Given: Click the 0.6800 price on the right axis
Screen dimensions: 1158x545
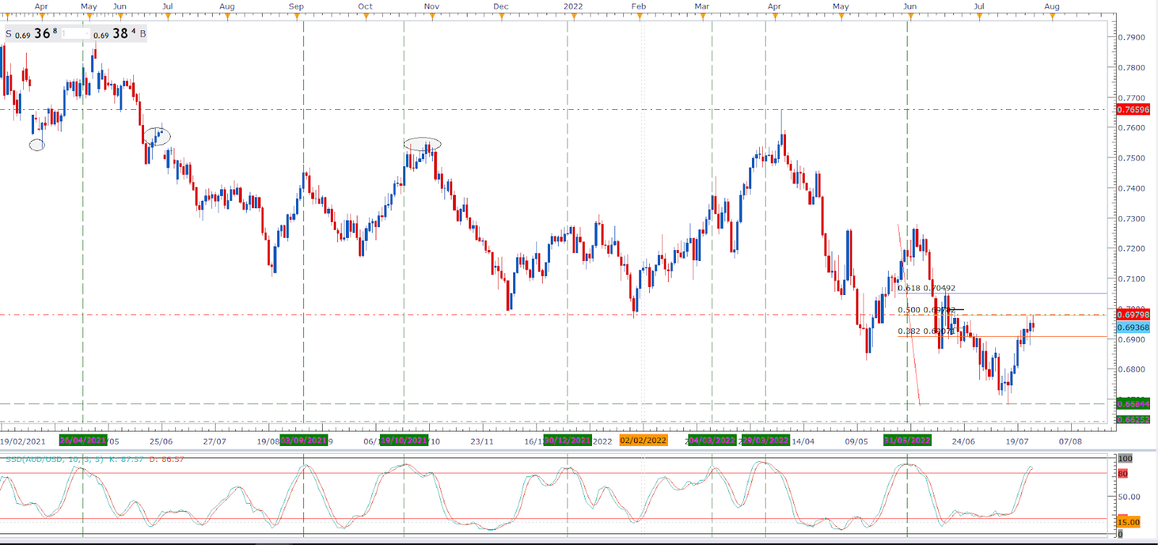Looking at the screenshot, I should (x=1132, y=369).
